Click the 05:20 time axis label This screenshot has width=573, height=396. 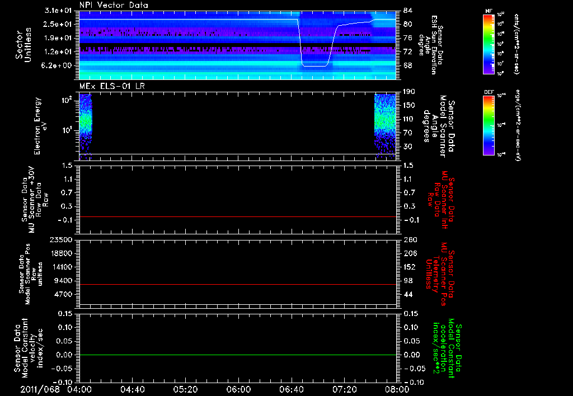point(185,389)
